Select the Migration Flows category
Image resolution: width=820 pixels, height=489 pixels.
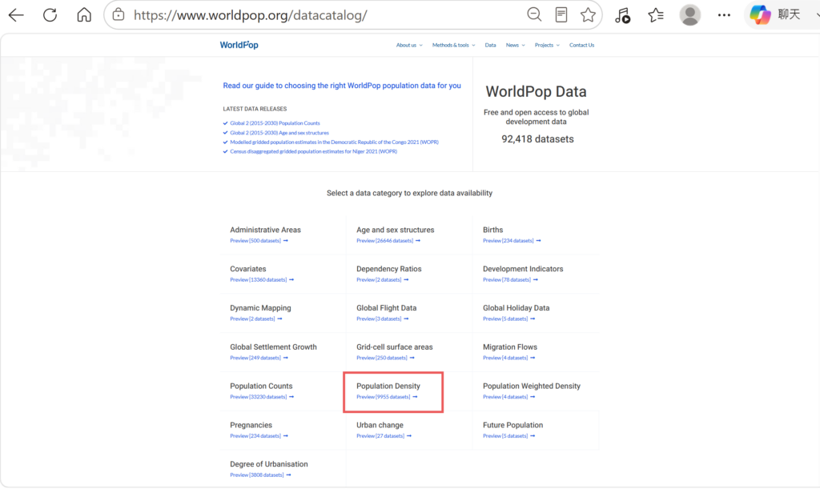pyautogui.click(x=510, y=347)
